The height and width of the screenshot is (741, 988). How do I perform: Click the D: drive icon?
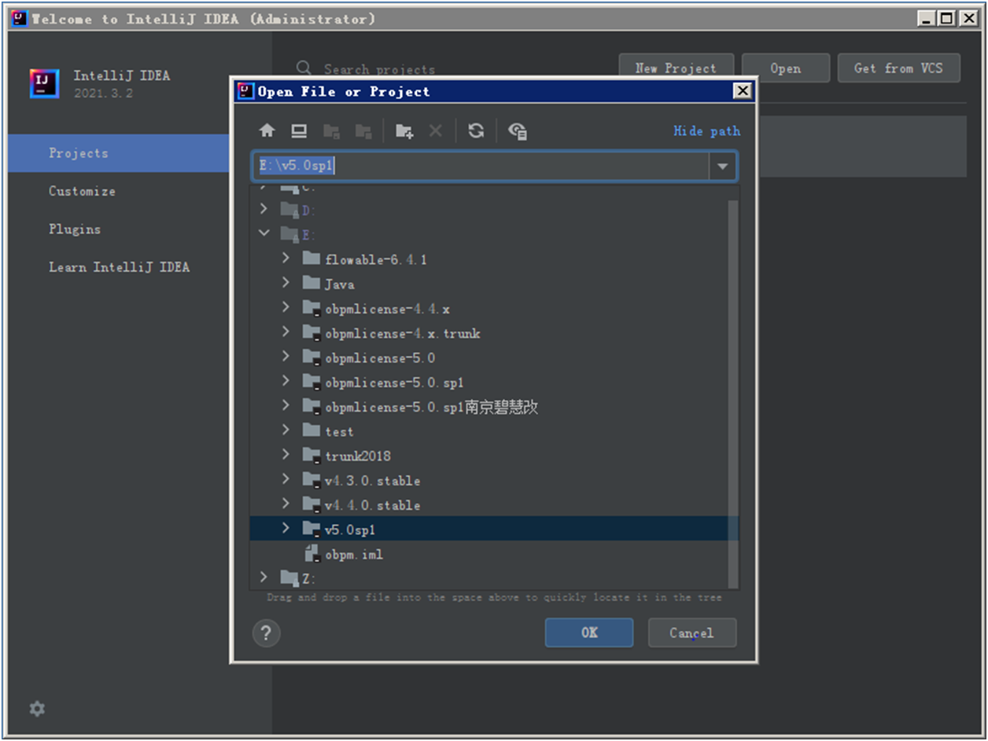[289, 210]
